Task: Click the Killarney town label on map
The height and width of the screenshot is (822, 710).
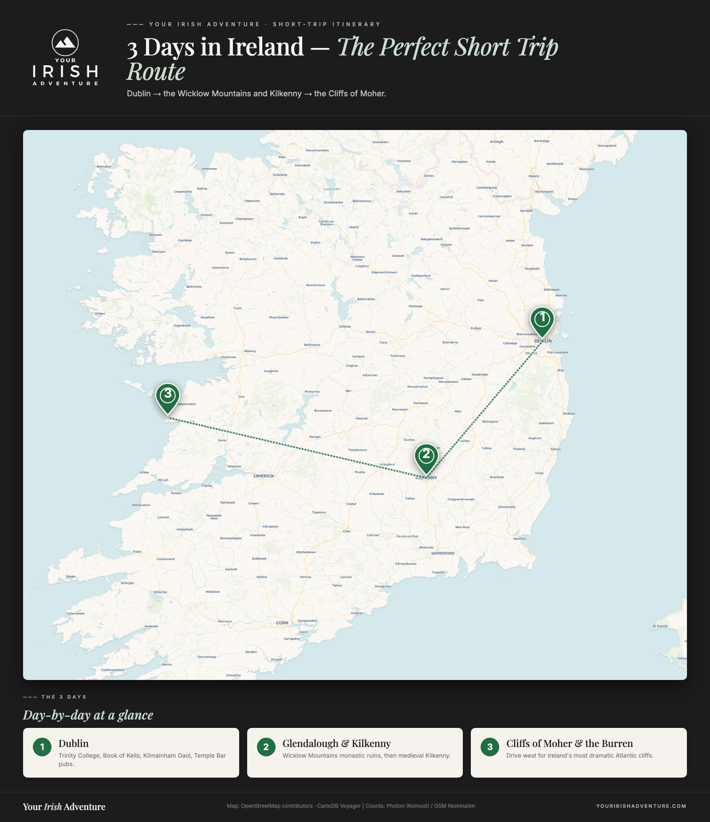Action: [x=161, y=592]
